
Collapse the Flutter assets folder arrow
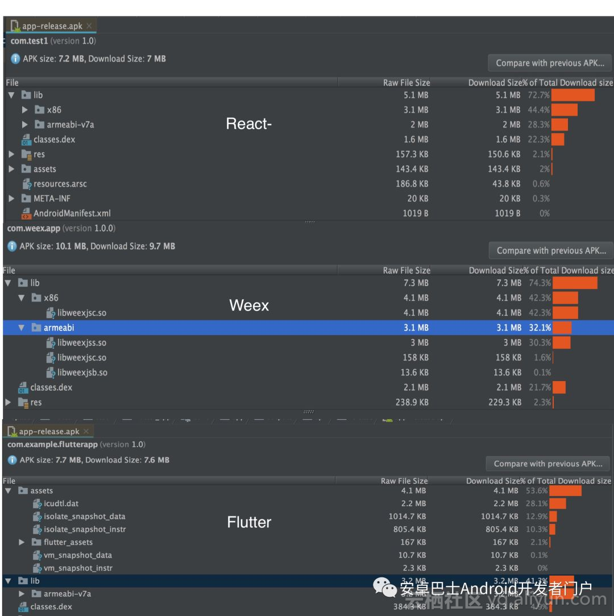[8, 491]
